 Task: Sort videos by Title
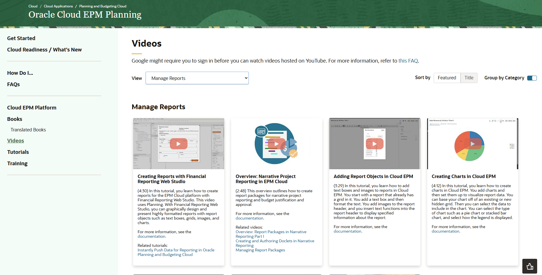[469, 78]
